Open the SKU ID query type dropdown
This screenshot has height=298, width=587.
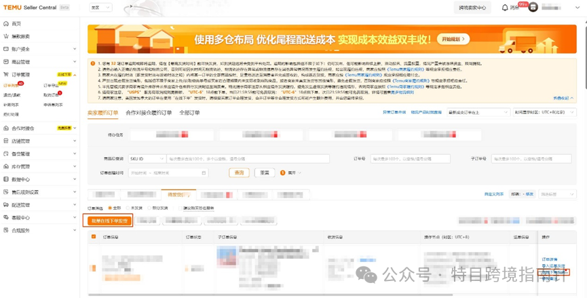click(x=147, y=159)
